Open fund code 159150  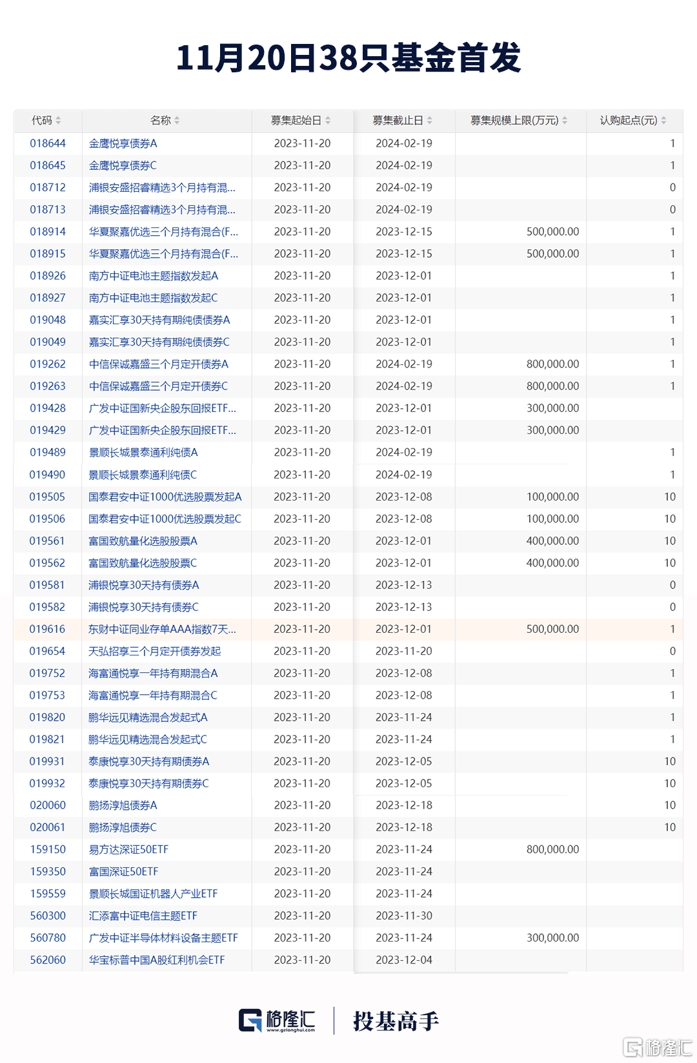pyautogui.click(x=48, y=849)
